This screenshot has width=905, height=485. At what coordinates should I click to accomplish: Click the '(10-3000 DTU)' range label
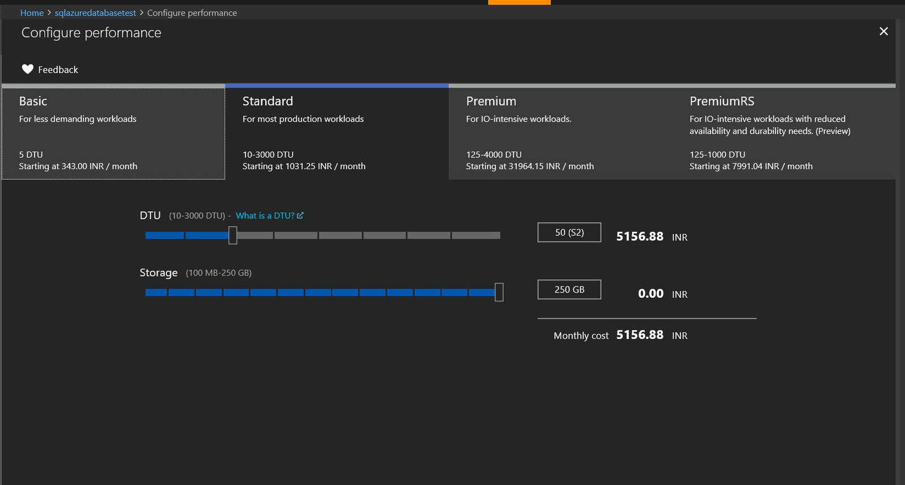197,216
